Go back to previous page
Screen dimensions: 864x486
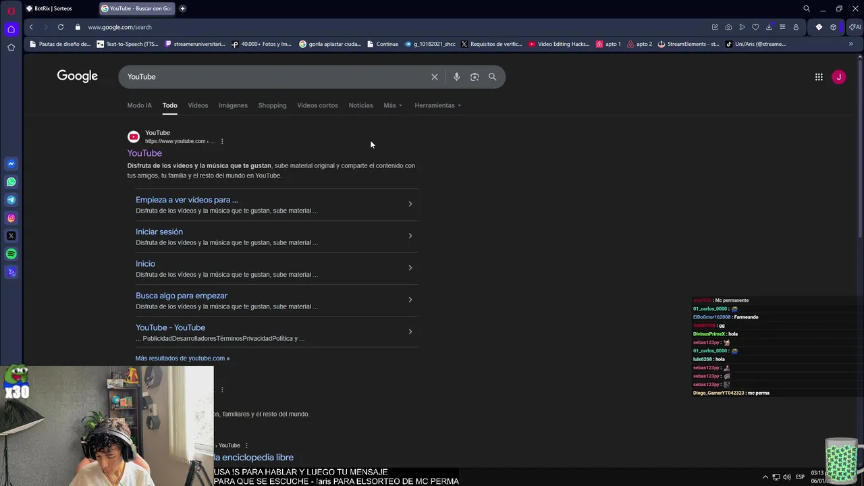(31, 27)
